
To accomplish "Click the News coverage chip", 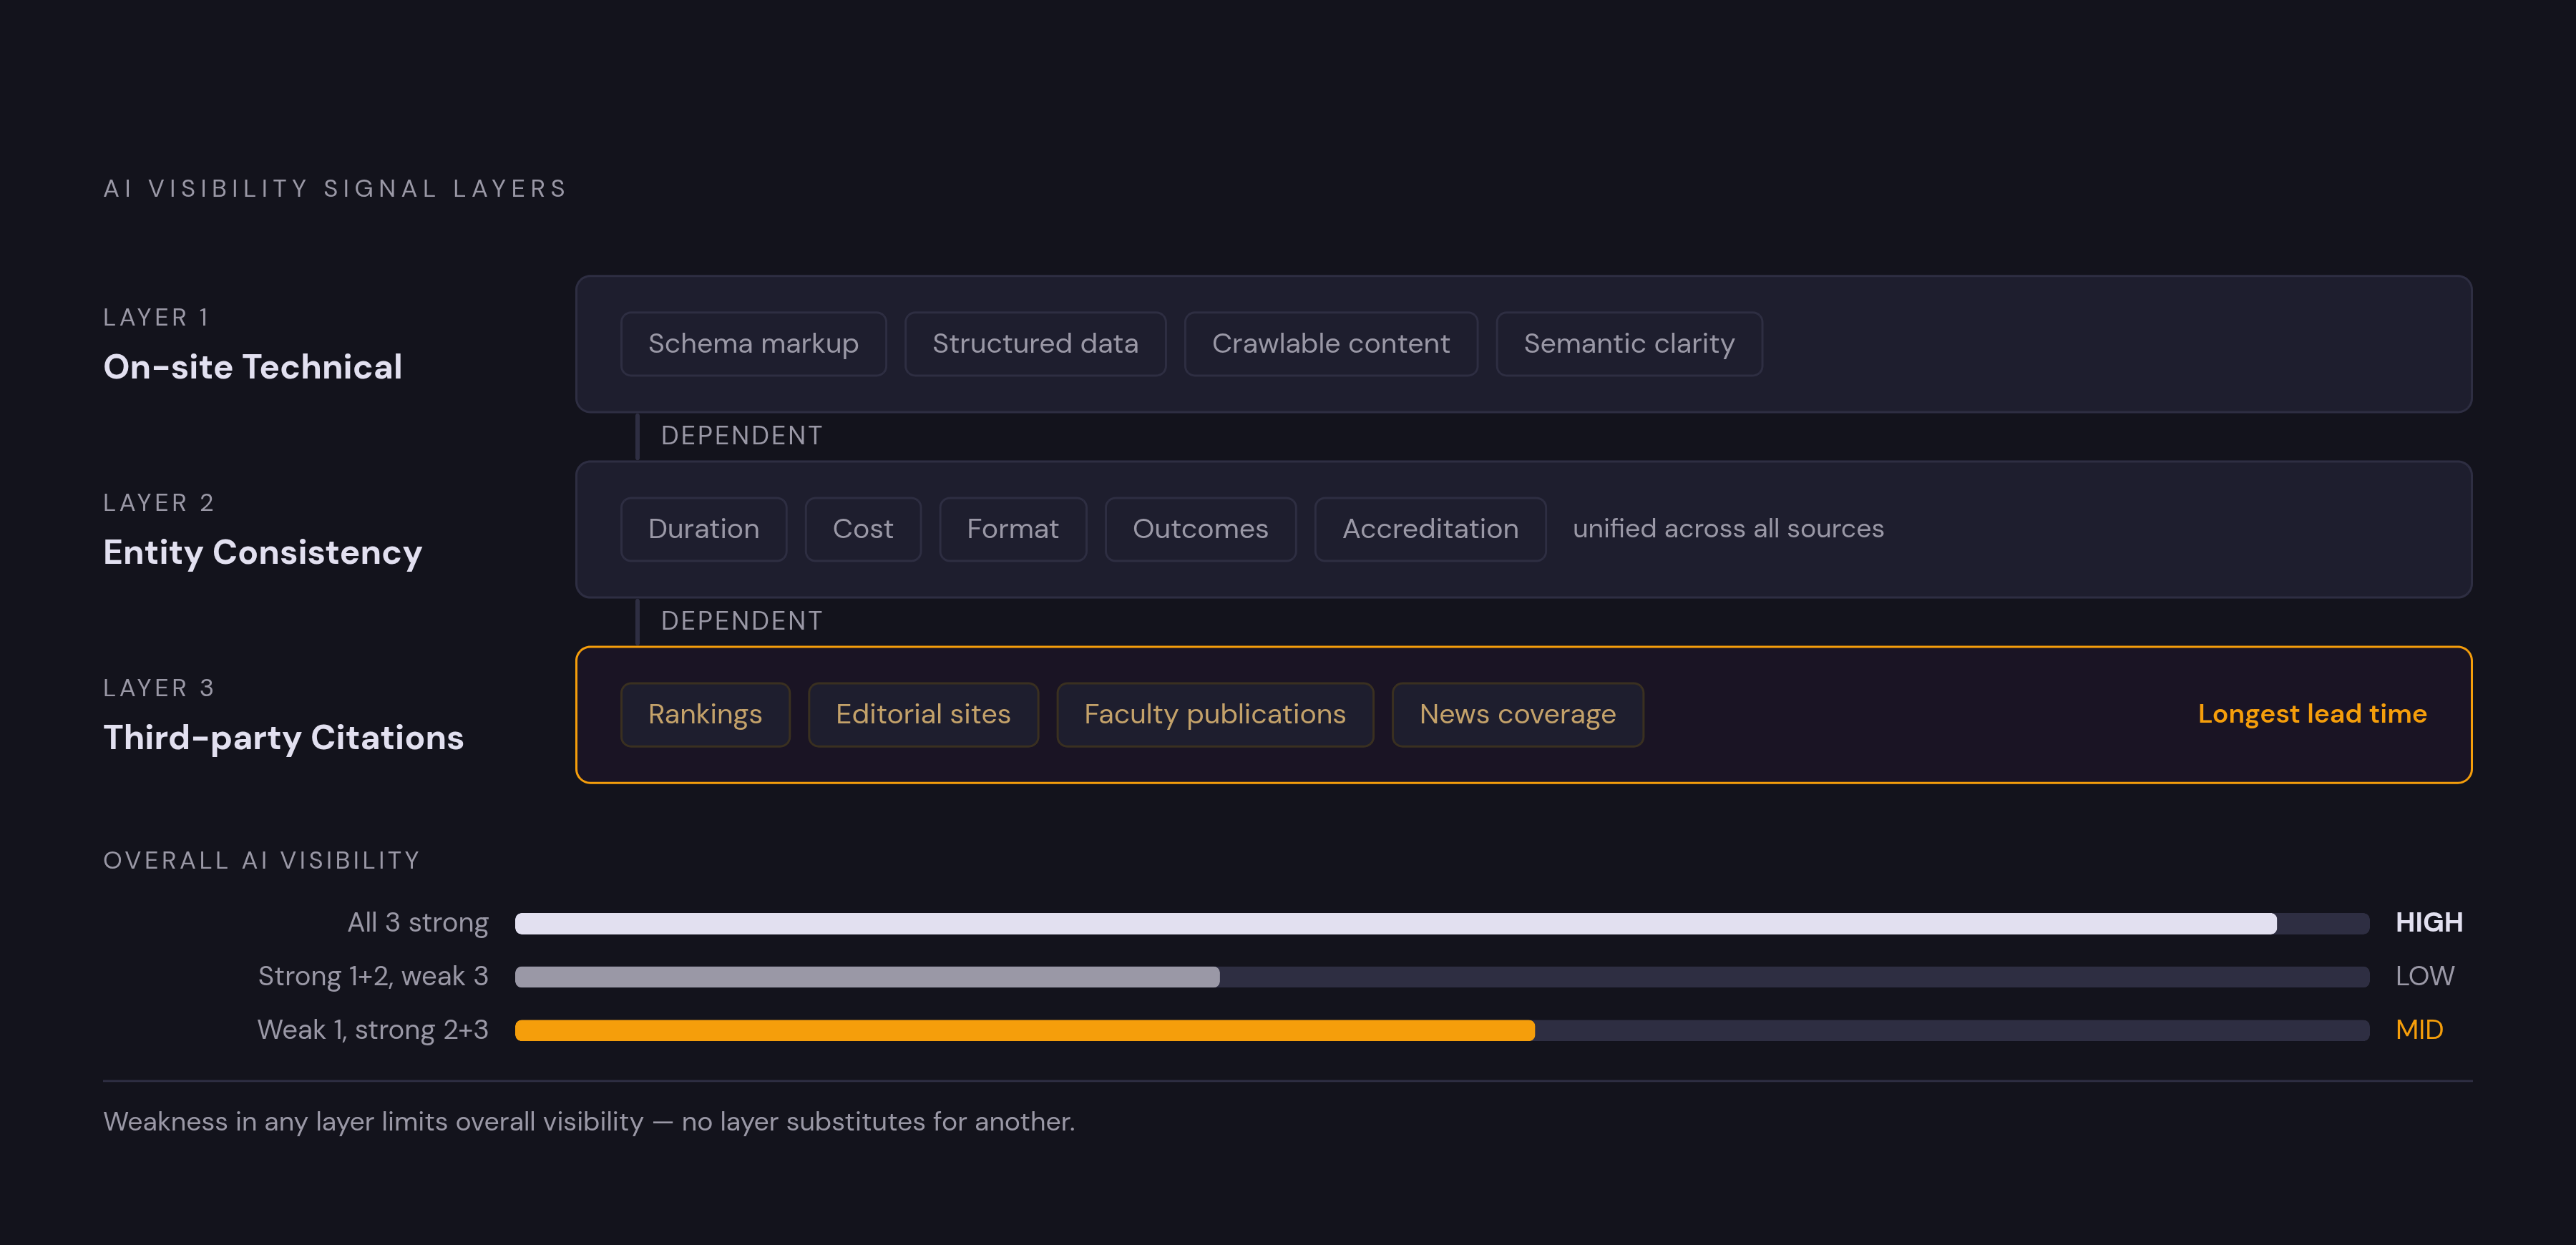I will [x=1517, y=714].
